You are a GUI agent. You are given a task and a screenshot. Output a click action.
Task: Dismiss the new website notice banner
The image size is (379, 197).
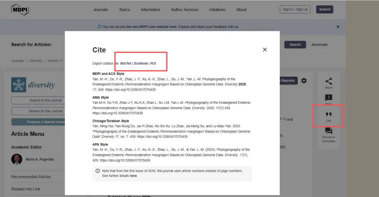338,27
